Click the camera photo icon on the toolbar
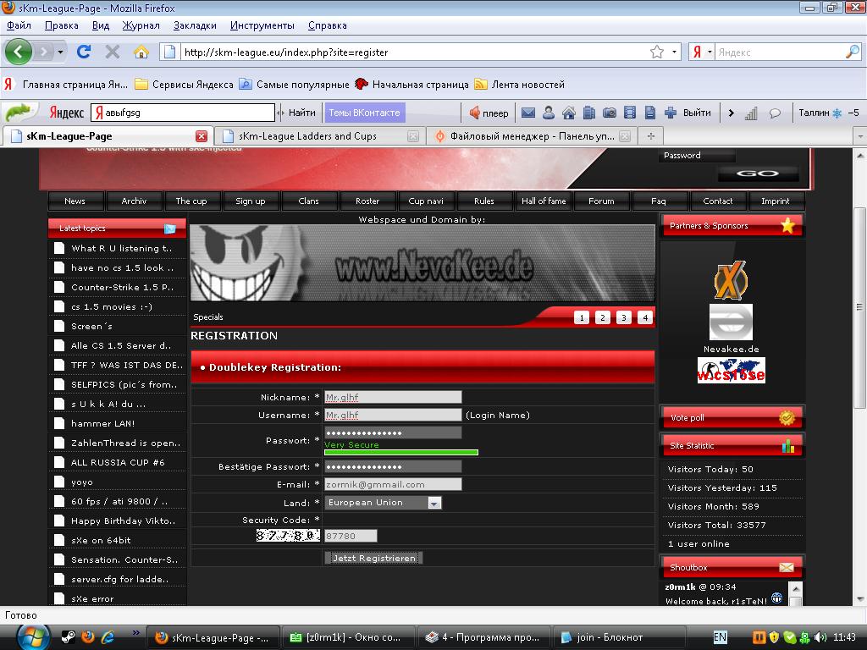The width and height of the screenshot is (867, 650). (x=610, y=113)
